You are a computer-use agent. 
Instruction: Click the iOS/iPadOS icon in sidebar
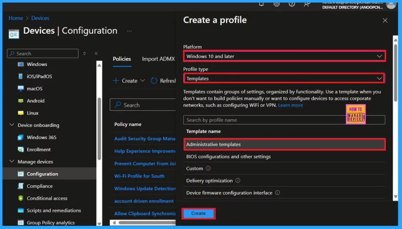(x=21, y=76)
